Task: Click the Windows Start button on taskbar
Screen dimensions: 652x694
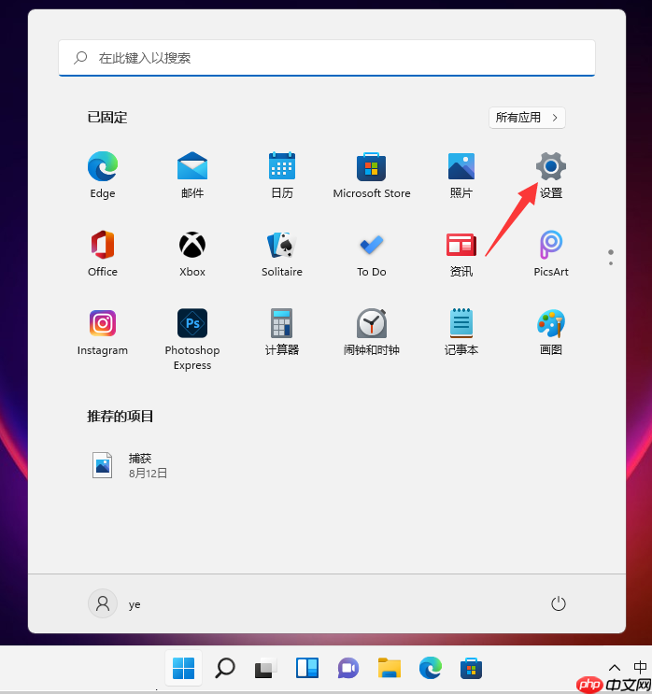Action: point(183,669)
